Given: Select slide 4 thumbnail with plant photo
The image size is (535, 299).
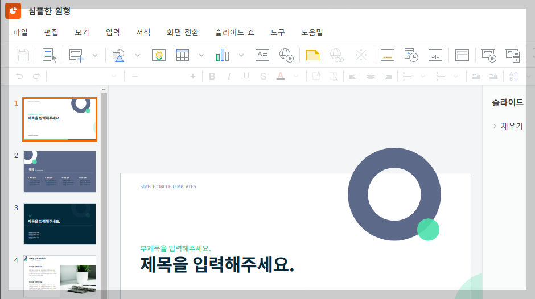Looking at the screenshot, I should (x=60, y=276).
